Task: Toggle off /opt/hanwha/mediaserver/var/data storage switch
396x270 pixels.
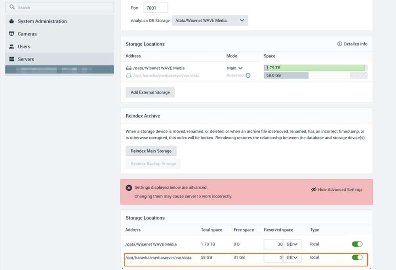Action: [x=357, y=257]
